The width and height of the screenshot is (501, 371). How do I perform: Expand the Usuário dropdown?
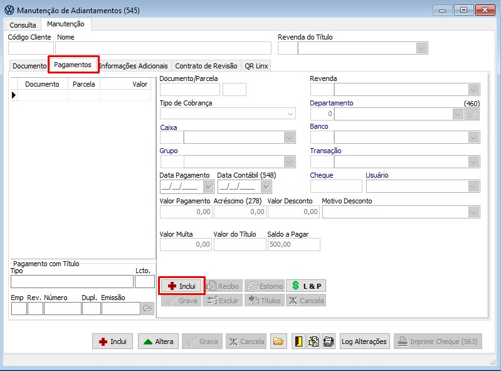click(473, 186)
